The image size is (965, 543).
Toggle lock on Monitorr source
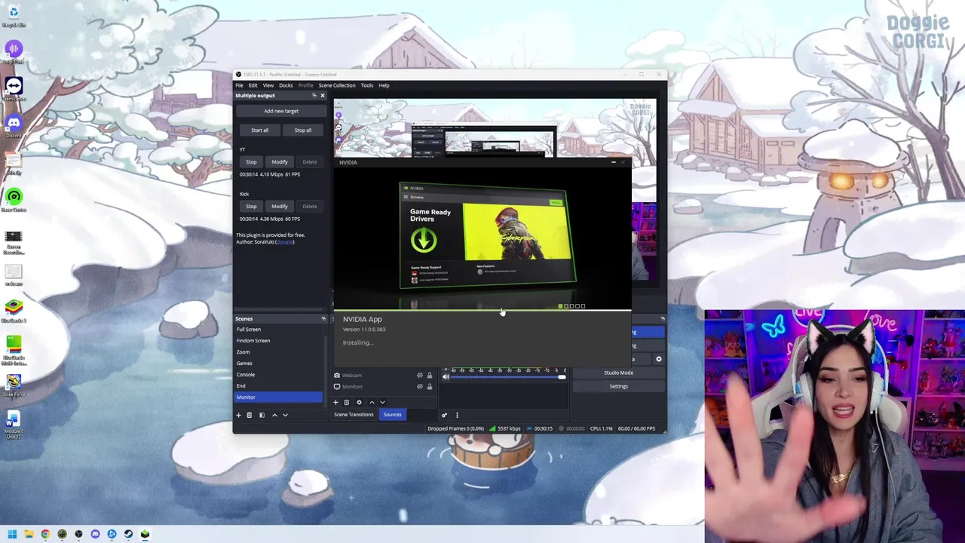430,387
